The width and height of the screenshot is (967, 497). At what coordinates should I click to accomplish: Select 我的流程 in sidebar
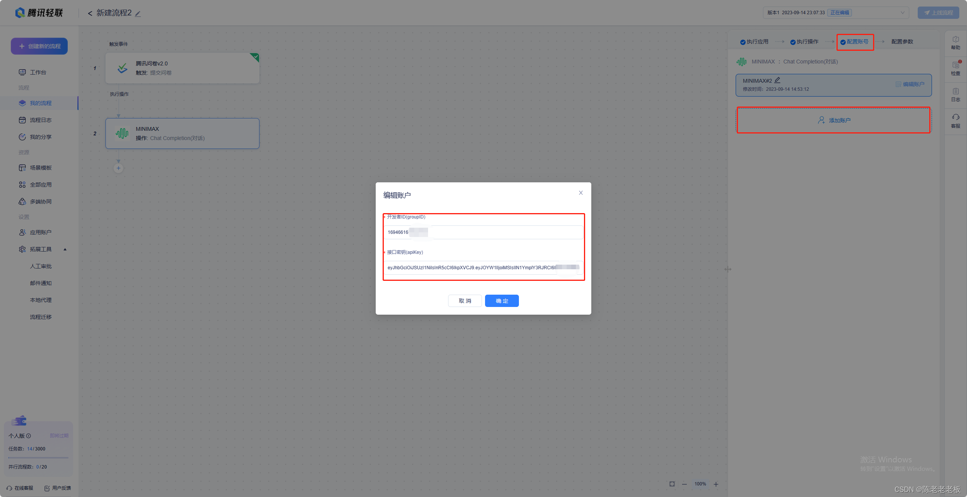tap(39, 103)
